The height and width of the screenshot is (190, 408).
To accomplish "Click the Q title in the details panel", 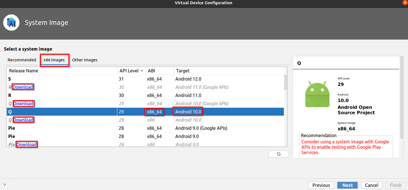I will pyautogui.click(x=299, y=63).
